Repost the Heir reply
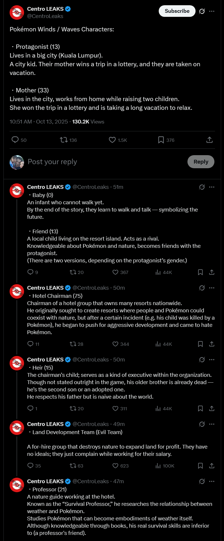The image size is (224, 541). pyautogui.click(x=73, y=409)
